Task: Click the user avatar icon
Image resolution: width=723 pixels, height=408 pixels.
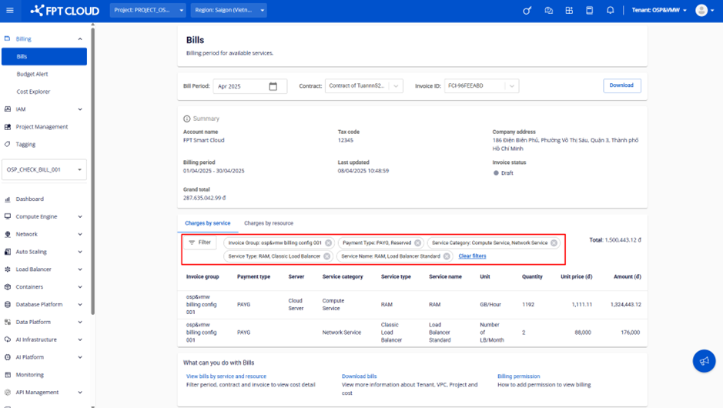Action: pos(701,11)
